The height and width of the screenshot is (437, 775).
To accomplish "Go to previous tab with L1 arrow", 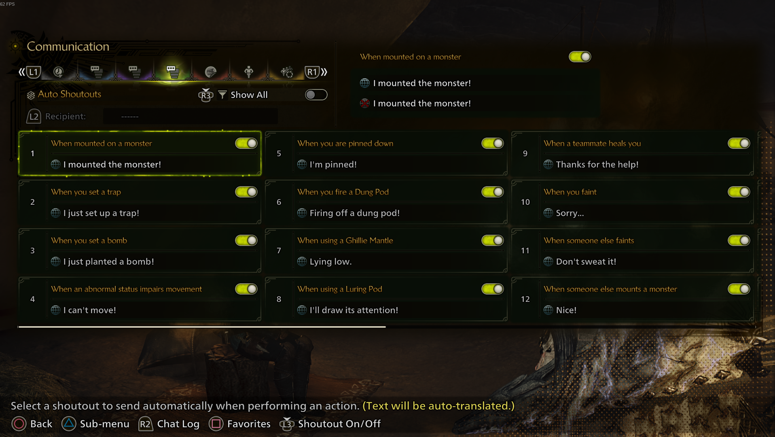I will 30,72.
